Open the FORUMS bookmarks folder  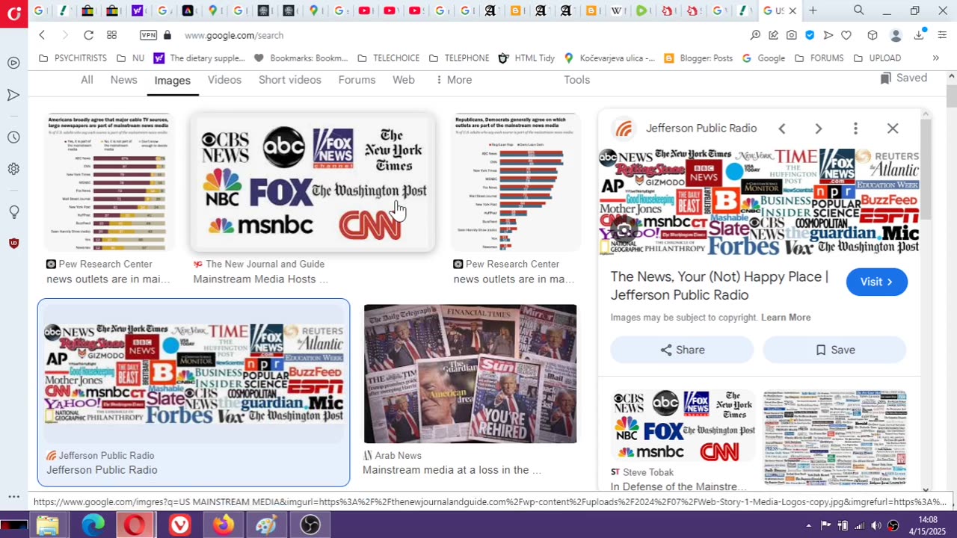pyautogui.click(x=819, y=58)
